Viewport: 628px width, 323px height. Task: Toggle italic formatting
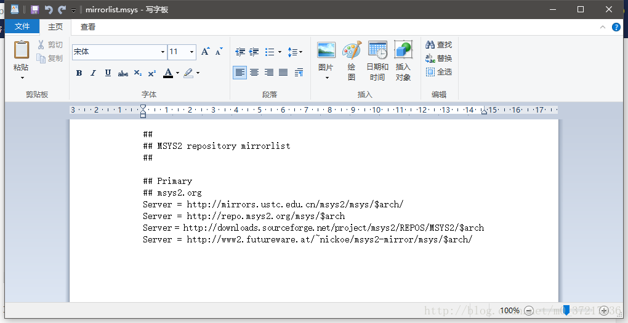pyautogui.click(x=94, y=73)
